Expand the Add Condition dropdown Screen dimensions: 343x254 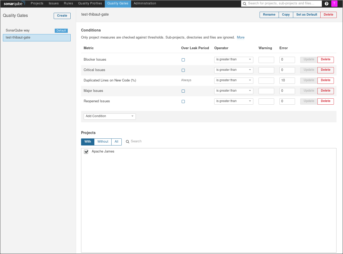click(110, 116)
